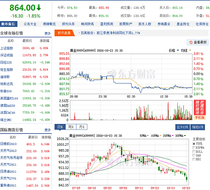Click the 成交额 value 120.6亿
Viewport: 210px width, 190px height.
point(139,16)
